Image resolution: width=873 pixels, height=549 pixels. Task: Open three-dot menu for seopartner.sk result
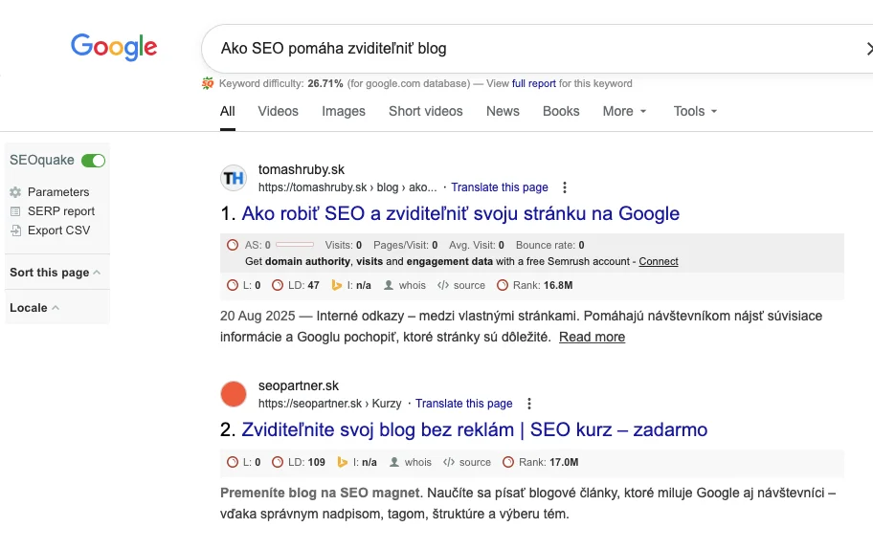click(529, 404)
